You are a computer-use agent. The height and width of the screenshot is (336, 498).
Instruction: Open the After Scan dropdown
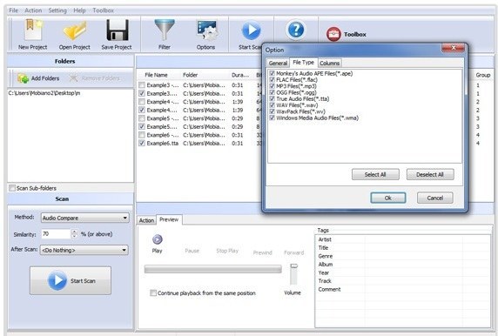84,250
